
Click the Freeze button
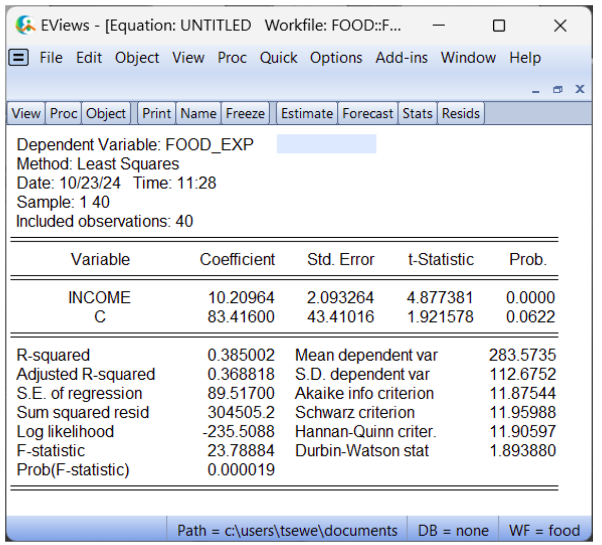245,114
